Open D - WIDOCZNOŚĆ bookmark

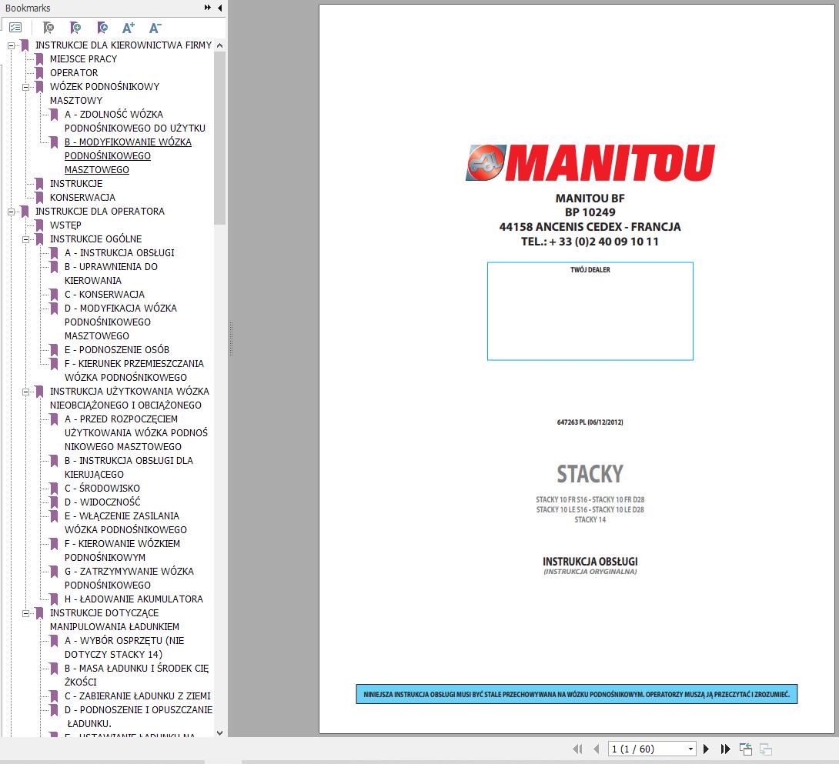(102, 502)
